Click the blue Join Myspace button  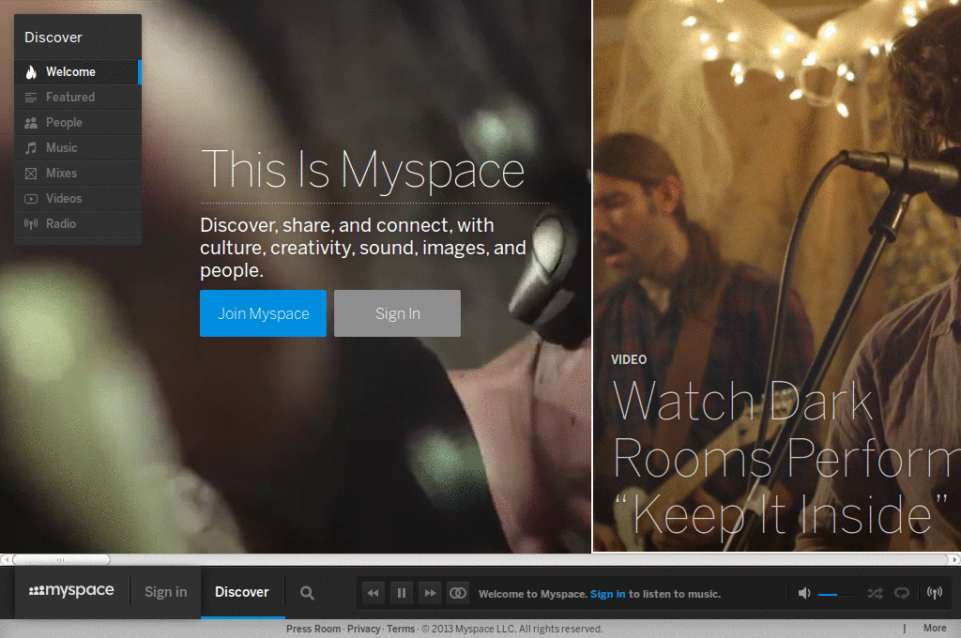(263, 313)
